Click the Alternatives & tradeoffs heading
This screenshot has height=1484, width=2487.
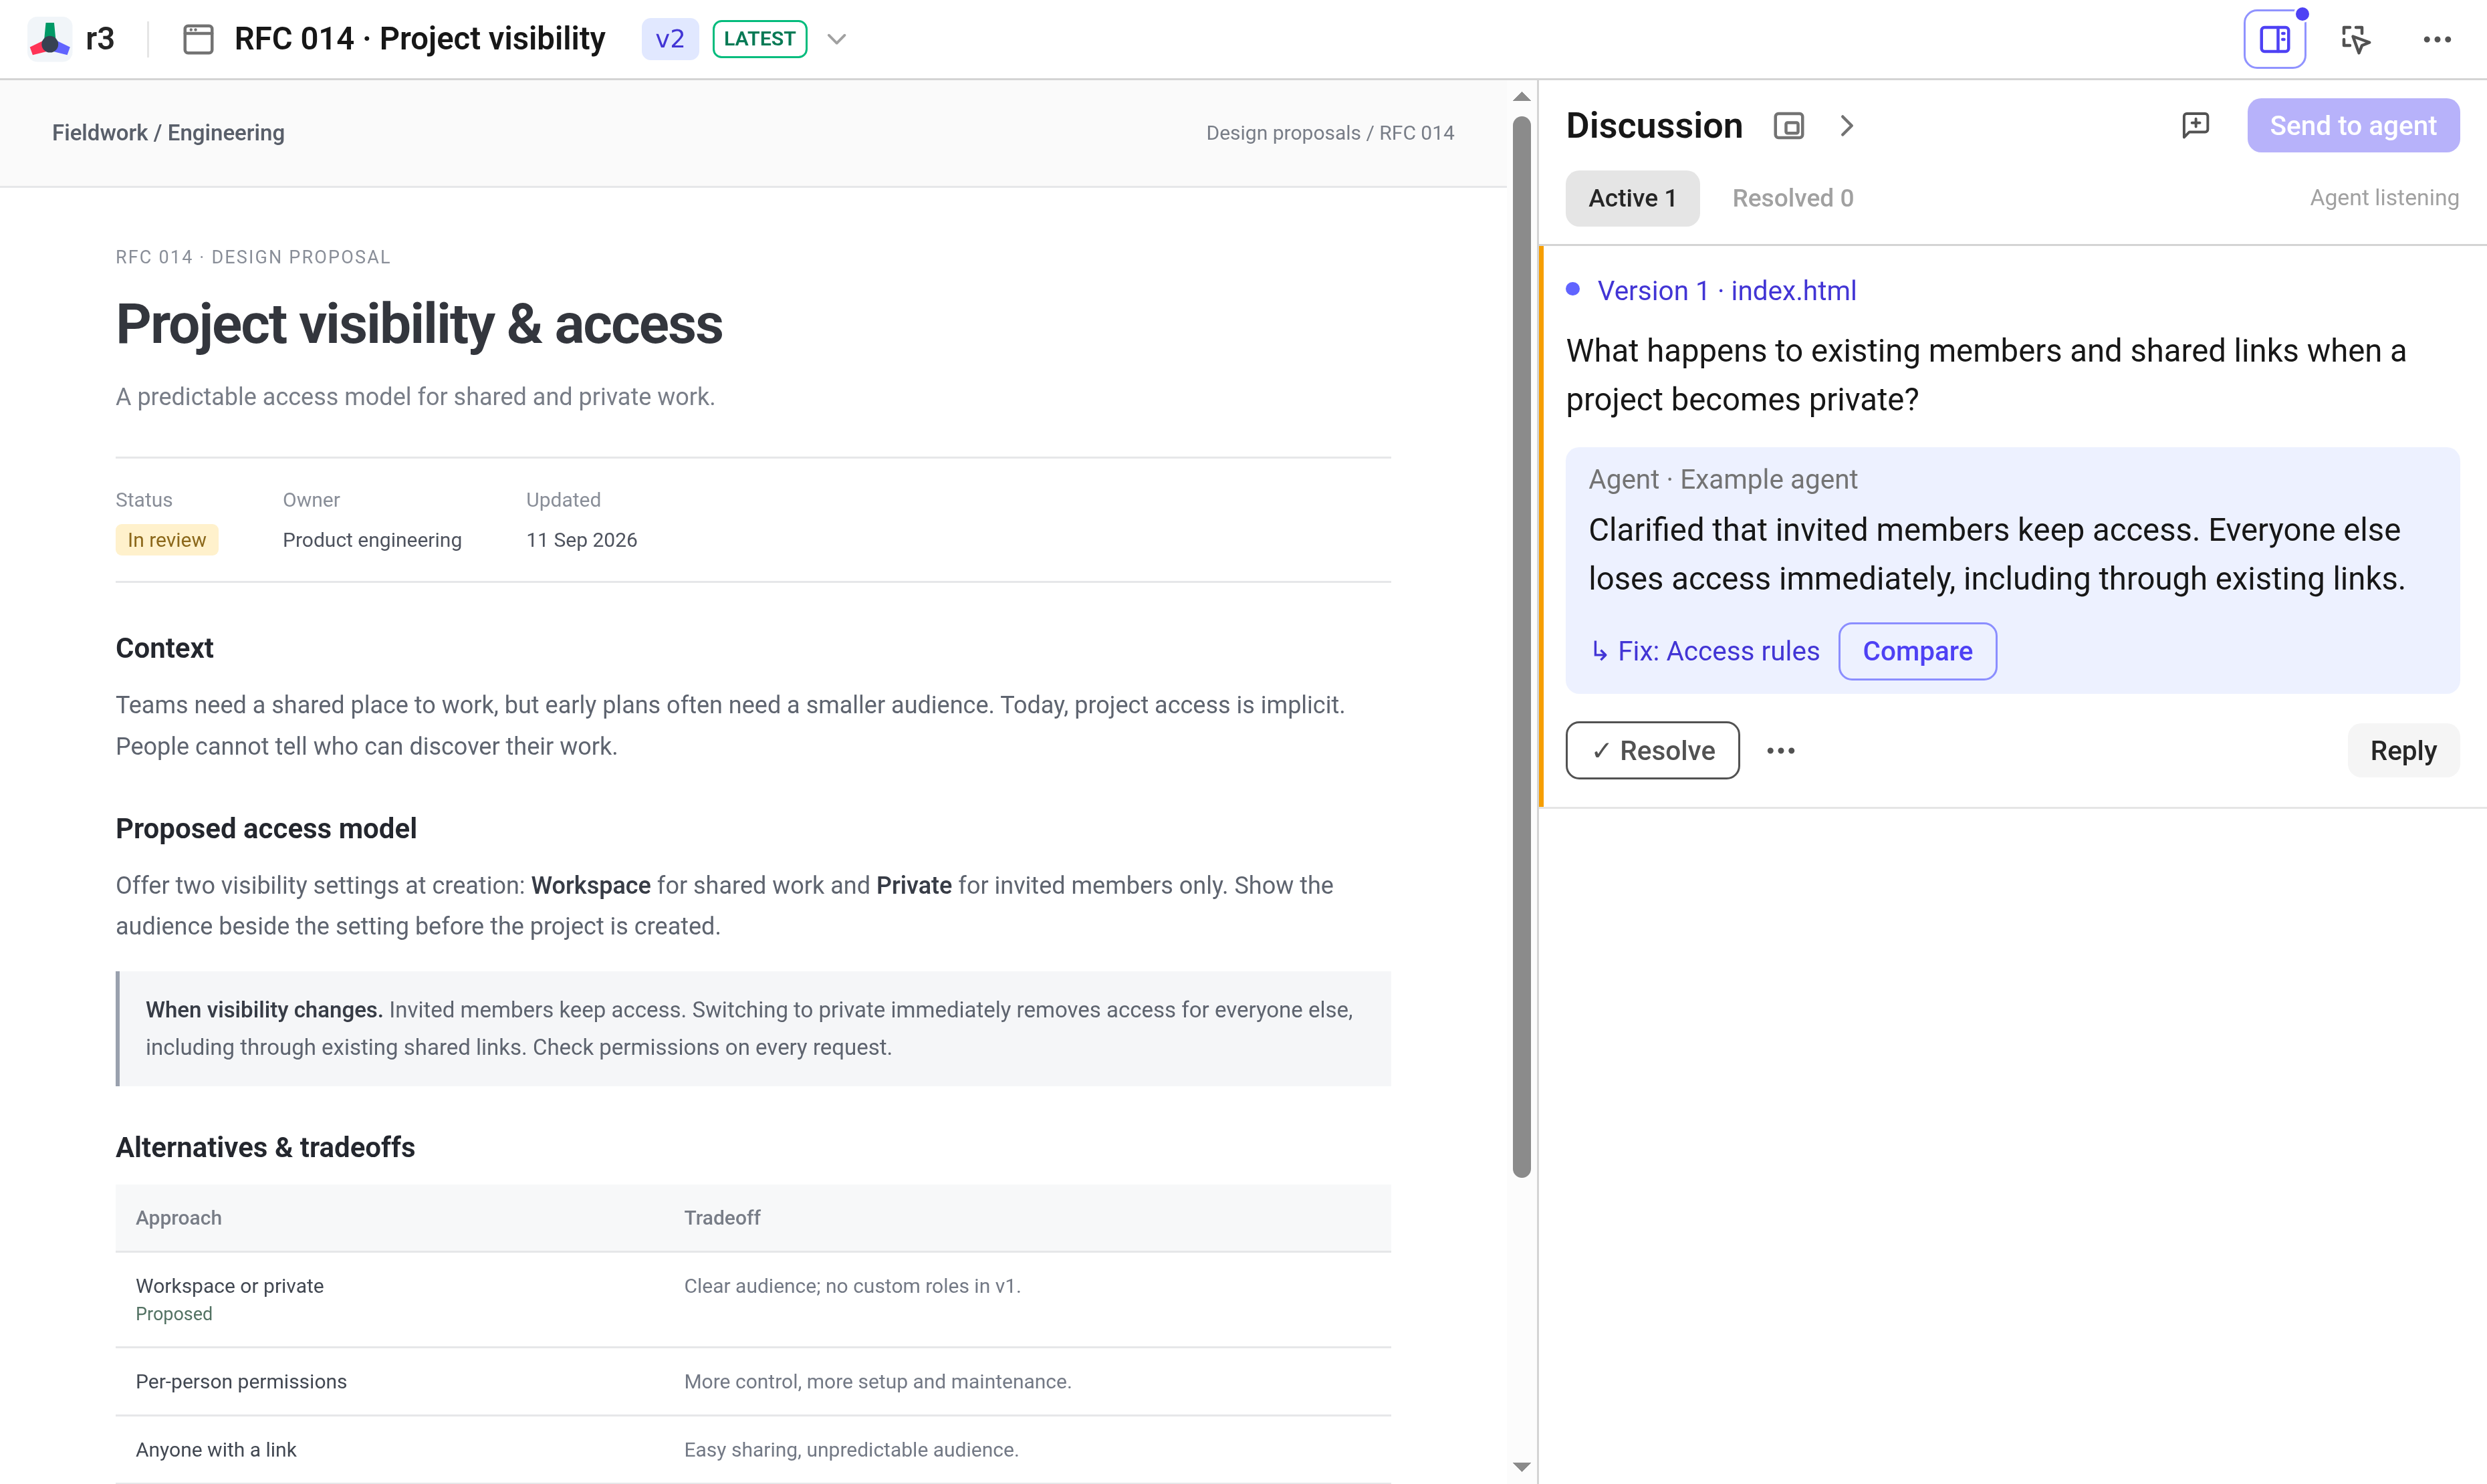265,1147
